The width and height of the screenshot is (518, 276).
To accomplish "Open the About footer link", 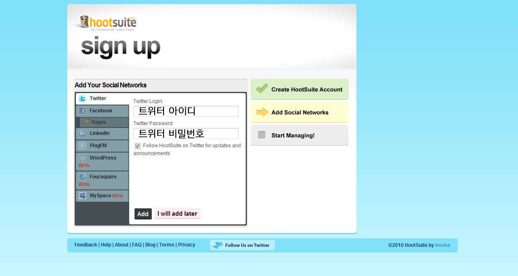I will [122, 245].
